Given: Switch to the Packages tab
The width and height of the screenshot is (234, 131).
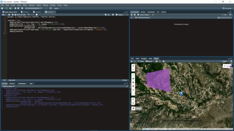Looking at the screenshot, I should 144,59.
